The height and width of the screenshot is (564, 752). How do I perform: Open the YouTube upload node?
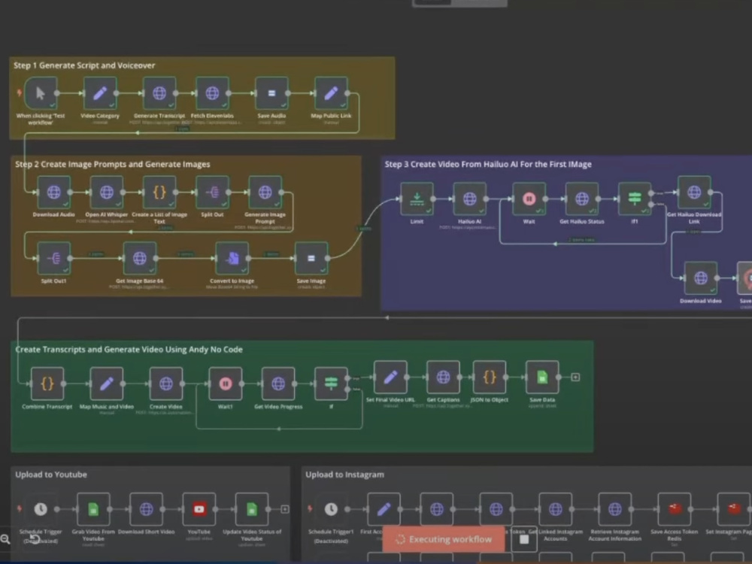[199, 509]
